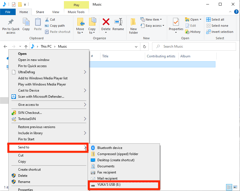
Task: Choose Play with Windows Media Player
Action: (49, 84)
